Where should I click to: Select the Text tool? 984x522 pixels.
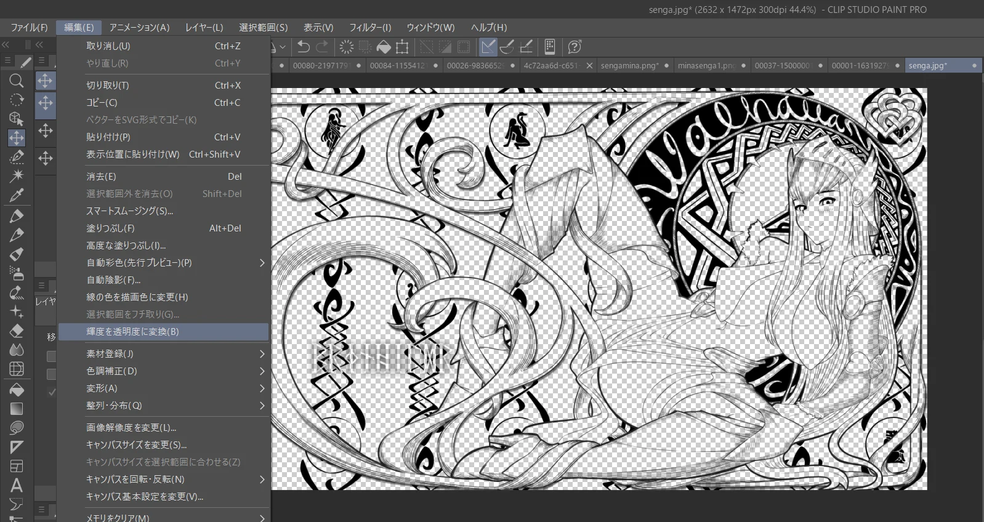(x=17, y=485)
